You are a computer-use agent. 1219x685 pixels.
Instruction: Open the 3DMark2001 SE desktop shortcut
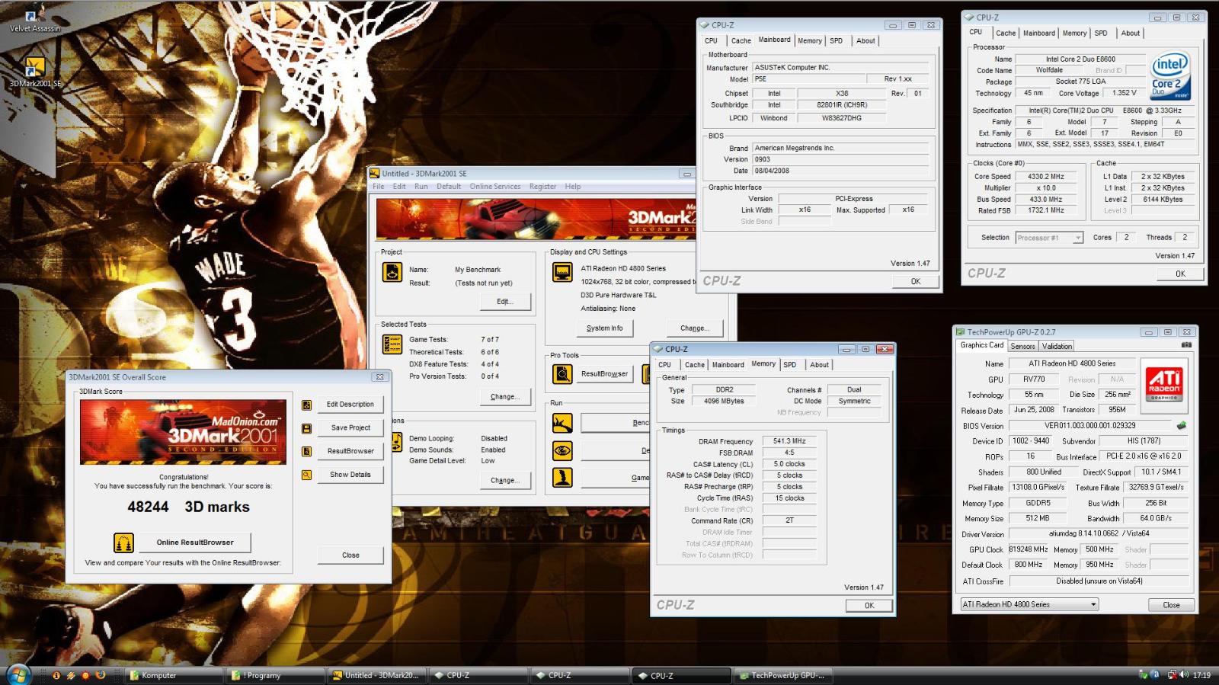tap(35, 72)
